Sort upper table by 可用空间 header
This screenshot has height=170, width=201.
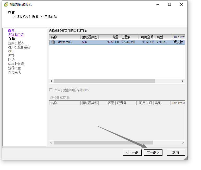click(147, 37)
